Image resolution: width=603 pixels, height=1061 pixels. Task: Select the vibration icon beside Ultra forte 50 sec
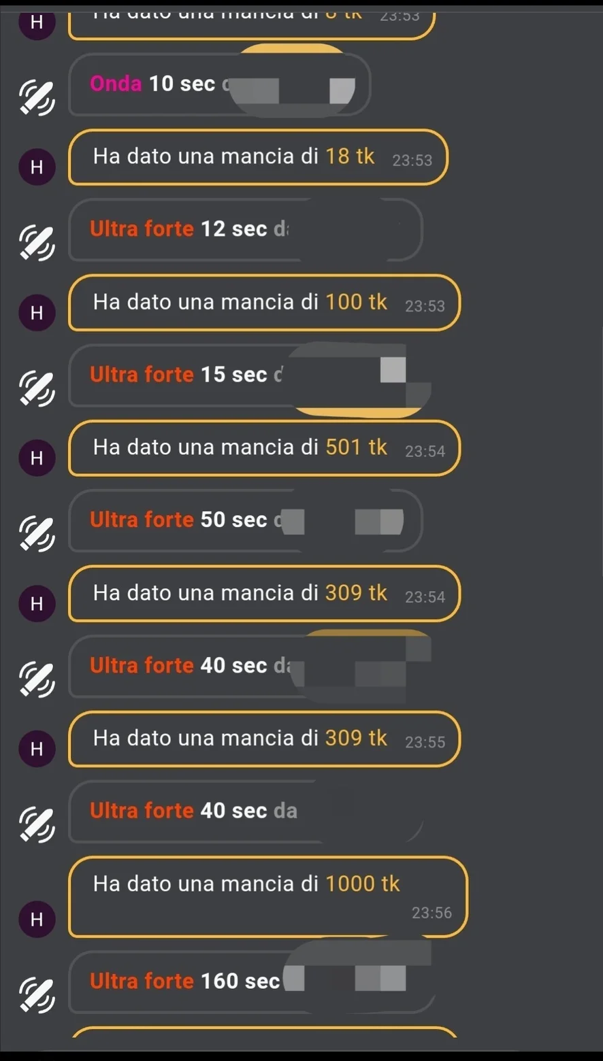pyautogui.click(x=37, y=533)
